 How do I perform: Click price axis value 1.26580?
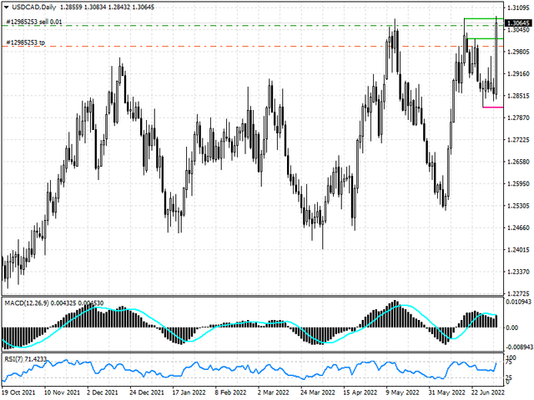(x=518, y=162)
